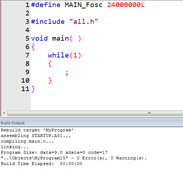
Task: Click the 'Program Size: data=9.0' output line
Action: (54, 152)
